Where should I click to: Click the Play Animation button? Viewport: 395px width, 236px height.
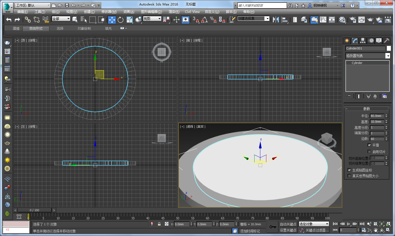[349, 224]
